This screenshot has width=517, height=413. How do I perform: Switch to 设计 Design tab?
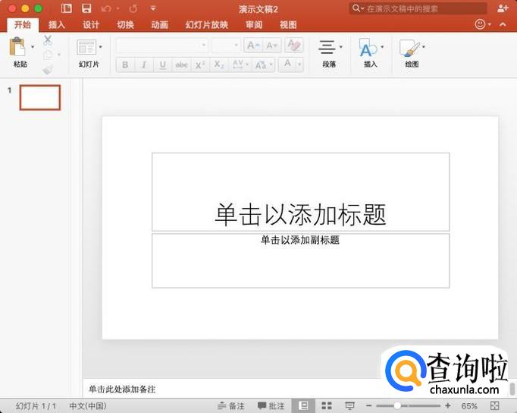coord(91,25)
